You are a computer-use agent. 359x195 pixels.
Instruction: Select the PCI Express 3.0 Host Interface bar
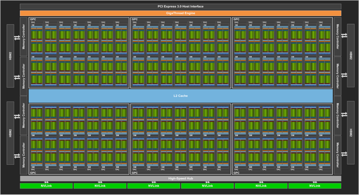tap(181, 6)
